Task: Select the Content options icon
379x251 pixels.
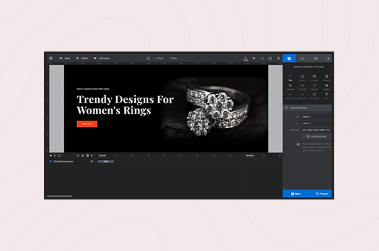Action: (314, 78)
